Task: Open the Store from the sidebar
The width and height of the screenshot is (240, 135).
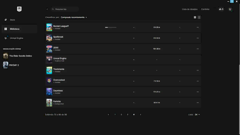Action: click(x=12, y=20)
